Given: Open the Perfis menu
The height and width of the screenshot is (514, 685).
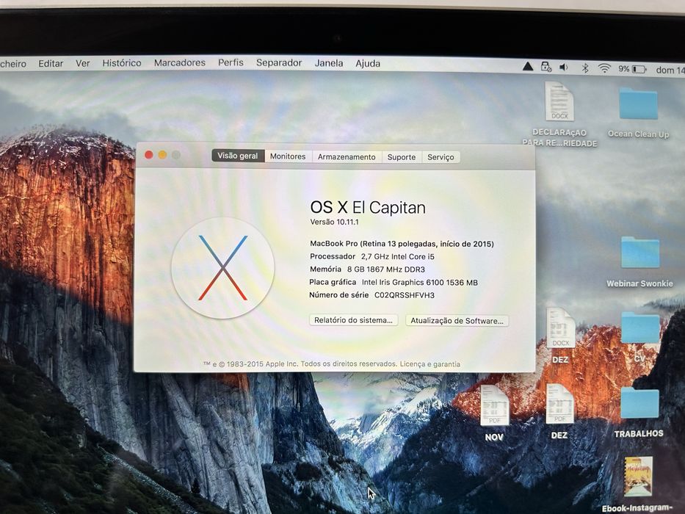Looking at the screenshot, I should (231, 62).
